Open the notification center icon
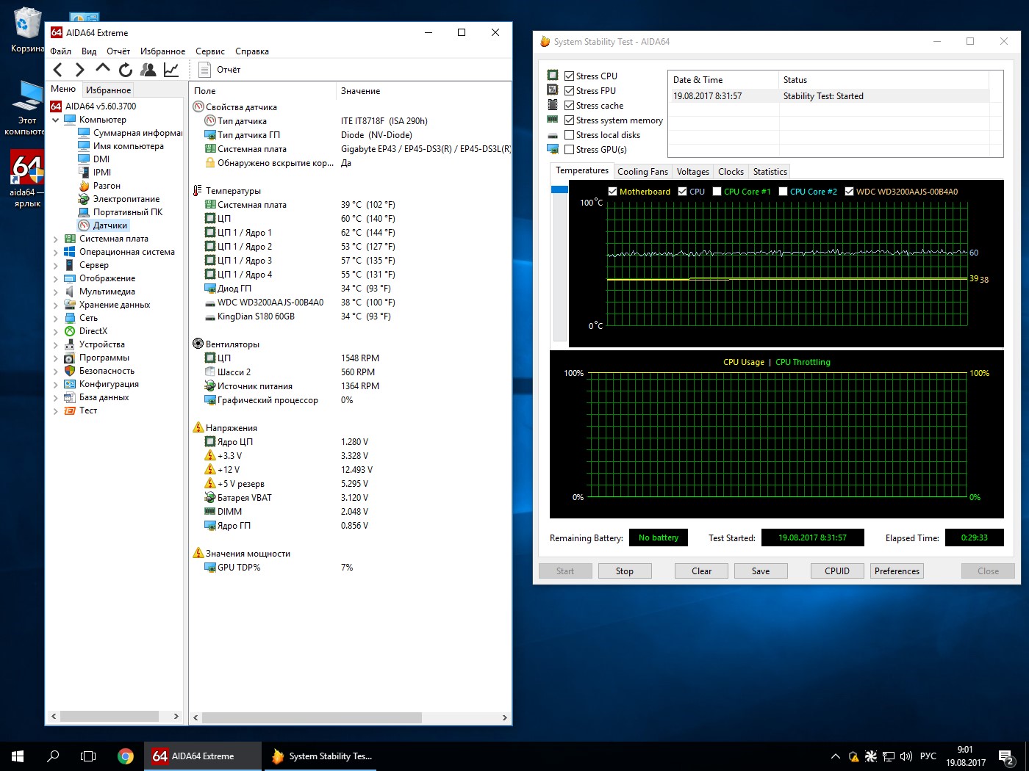The image size is (1029, 771). 1006,756
